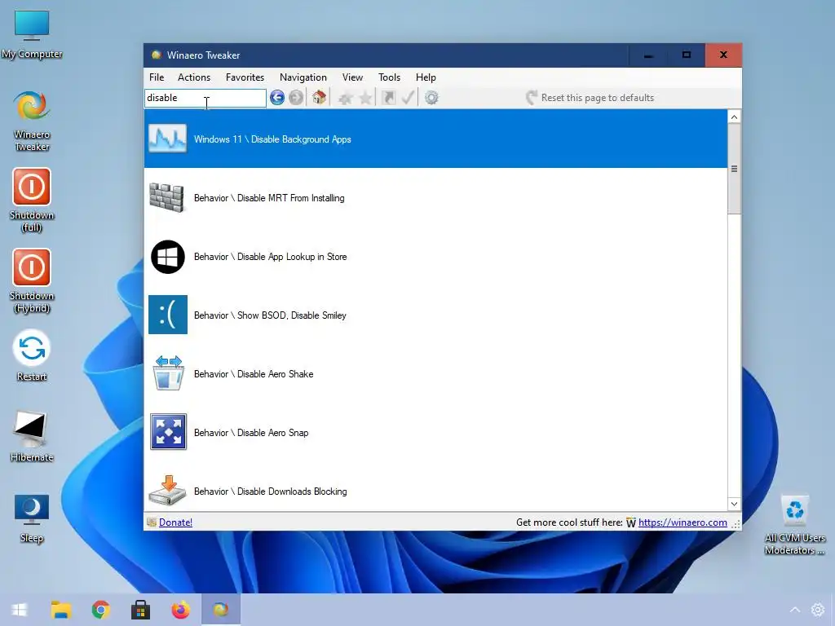Select 'Windows 11 \ Disable Background Apps' result

point(435,139)
